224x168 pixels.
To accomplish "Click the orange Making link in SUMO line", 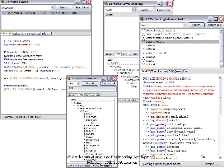I will click(79, 67).
